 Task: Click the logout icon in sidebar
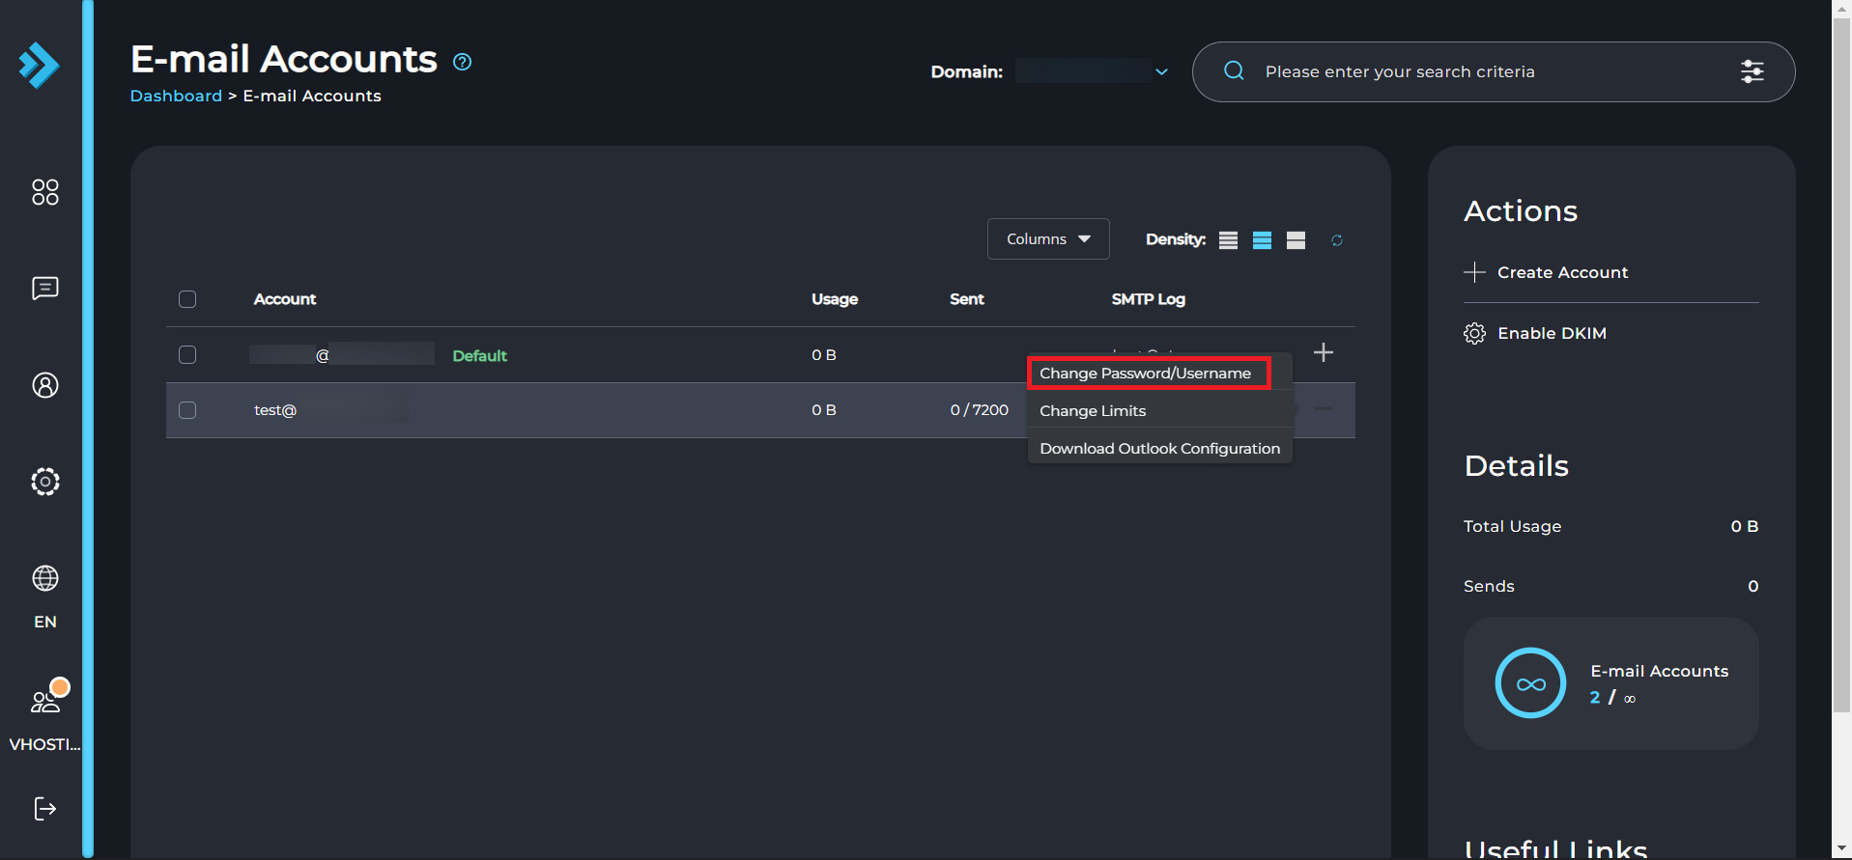pyautogui.click(x=45, y=808)
